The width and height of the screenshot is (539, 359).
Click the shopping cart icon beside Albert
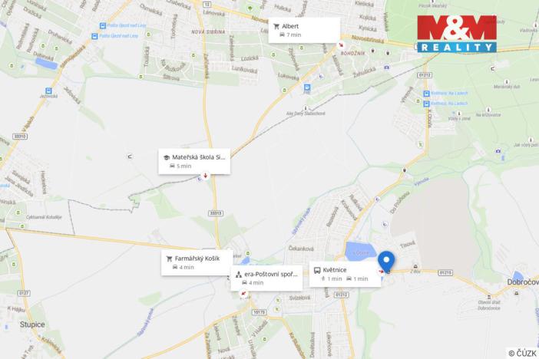[276, 26]
